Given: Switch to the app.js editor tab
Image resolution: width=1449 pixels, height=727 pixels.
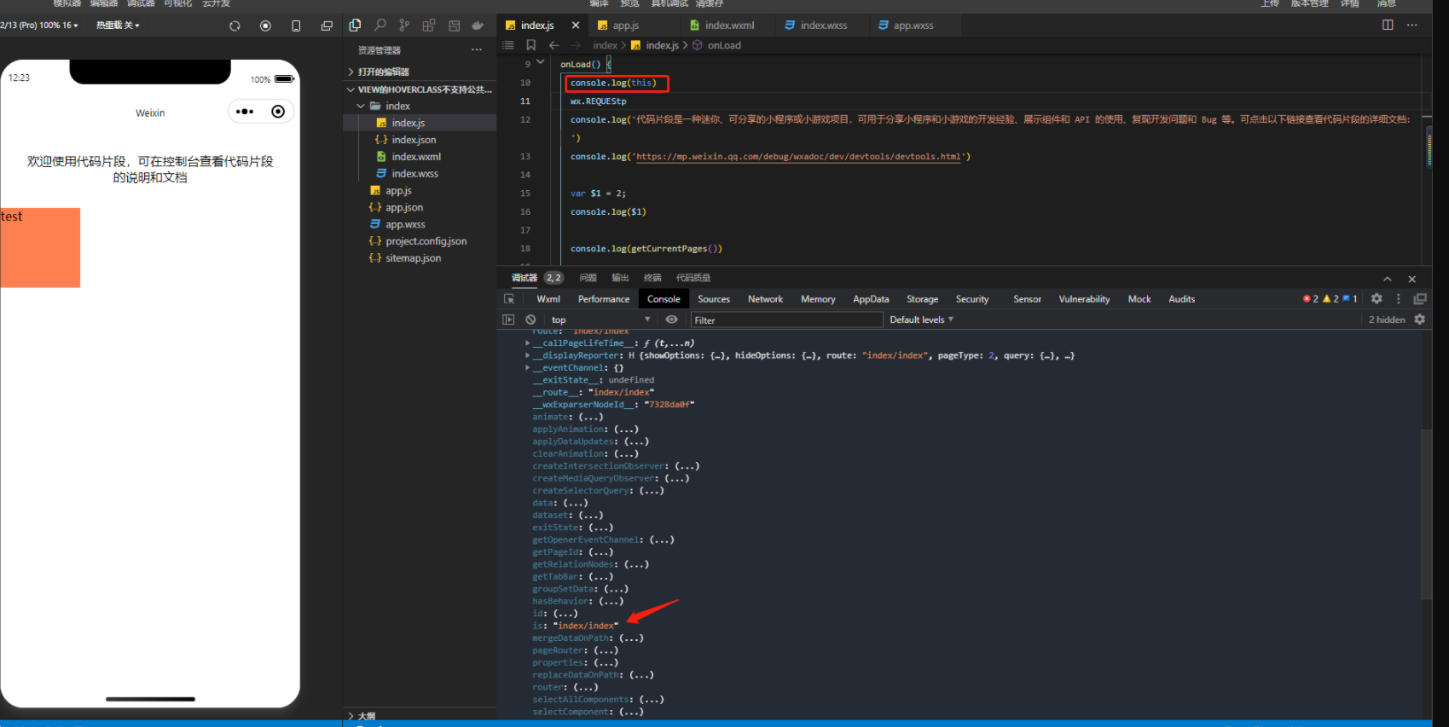Looking at the screenshot, I should pyautogui.click(x=625, y=26).
